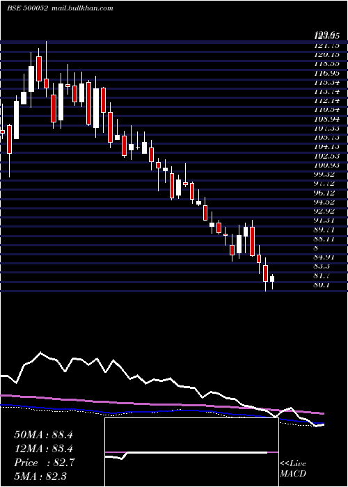
Task: Click inside the MACD inset box
Action: [191, 452]
